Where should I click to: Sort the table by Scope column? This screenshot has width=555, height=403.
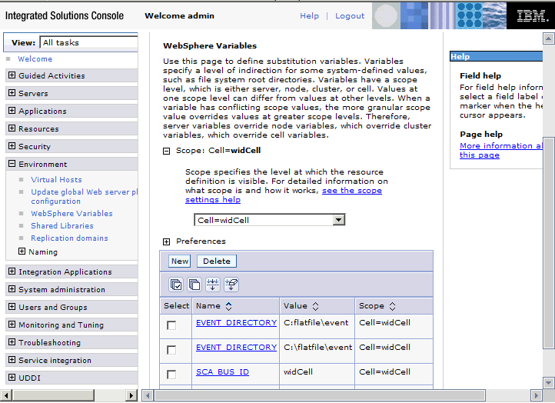click(392, 306)
